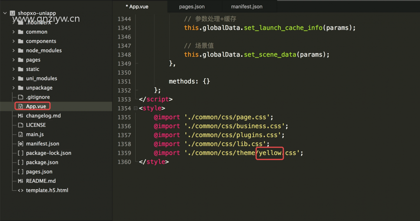Click the closing </script> tag
420x221 pixels.
[x=156, y=99]
